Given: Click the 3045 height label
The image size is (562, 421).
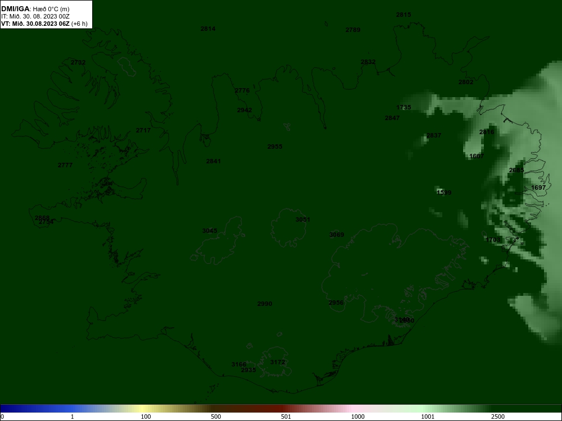Looking at the screenshot, I should [210, 231].
